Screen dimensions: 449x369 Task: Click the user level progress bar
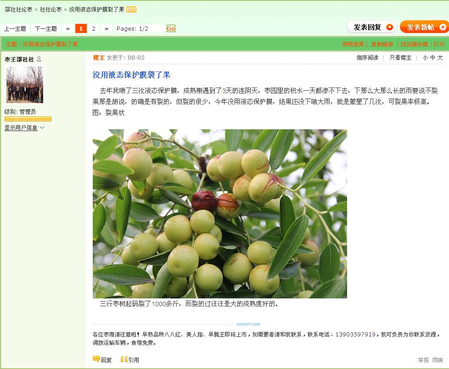[28, 119]
